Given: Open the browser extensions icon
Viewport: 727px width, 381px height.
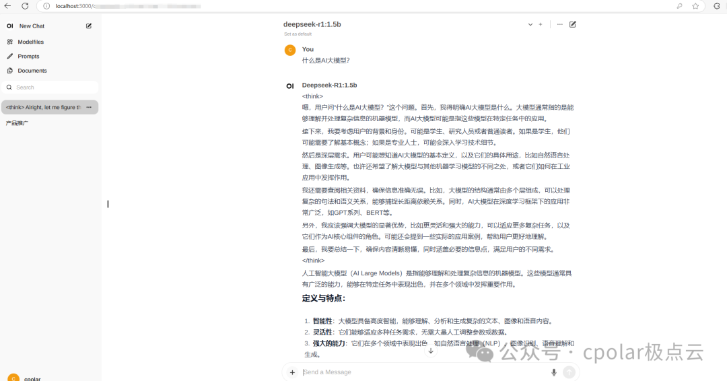Looking at the screenshot, I should coord(717,6).
